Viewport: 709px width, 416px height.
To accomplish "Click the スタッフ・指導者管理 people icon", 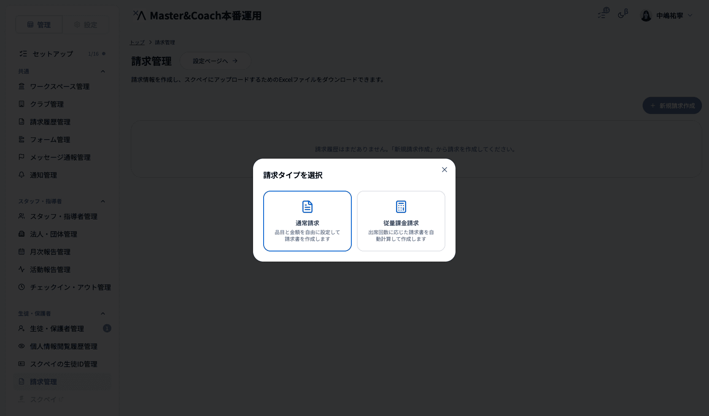I will pyautogui.click(x=22, y=216).
